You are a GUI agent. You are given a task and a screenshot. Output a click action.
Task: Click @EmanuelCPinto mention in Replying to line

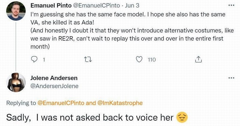[61, 103]
